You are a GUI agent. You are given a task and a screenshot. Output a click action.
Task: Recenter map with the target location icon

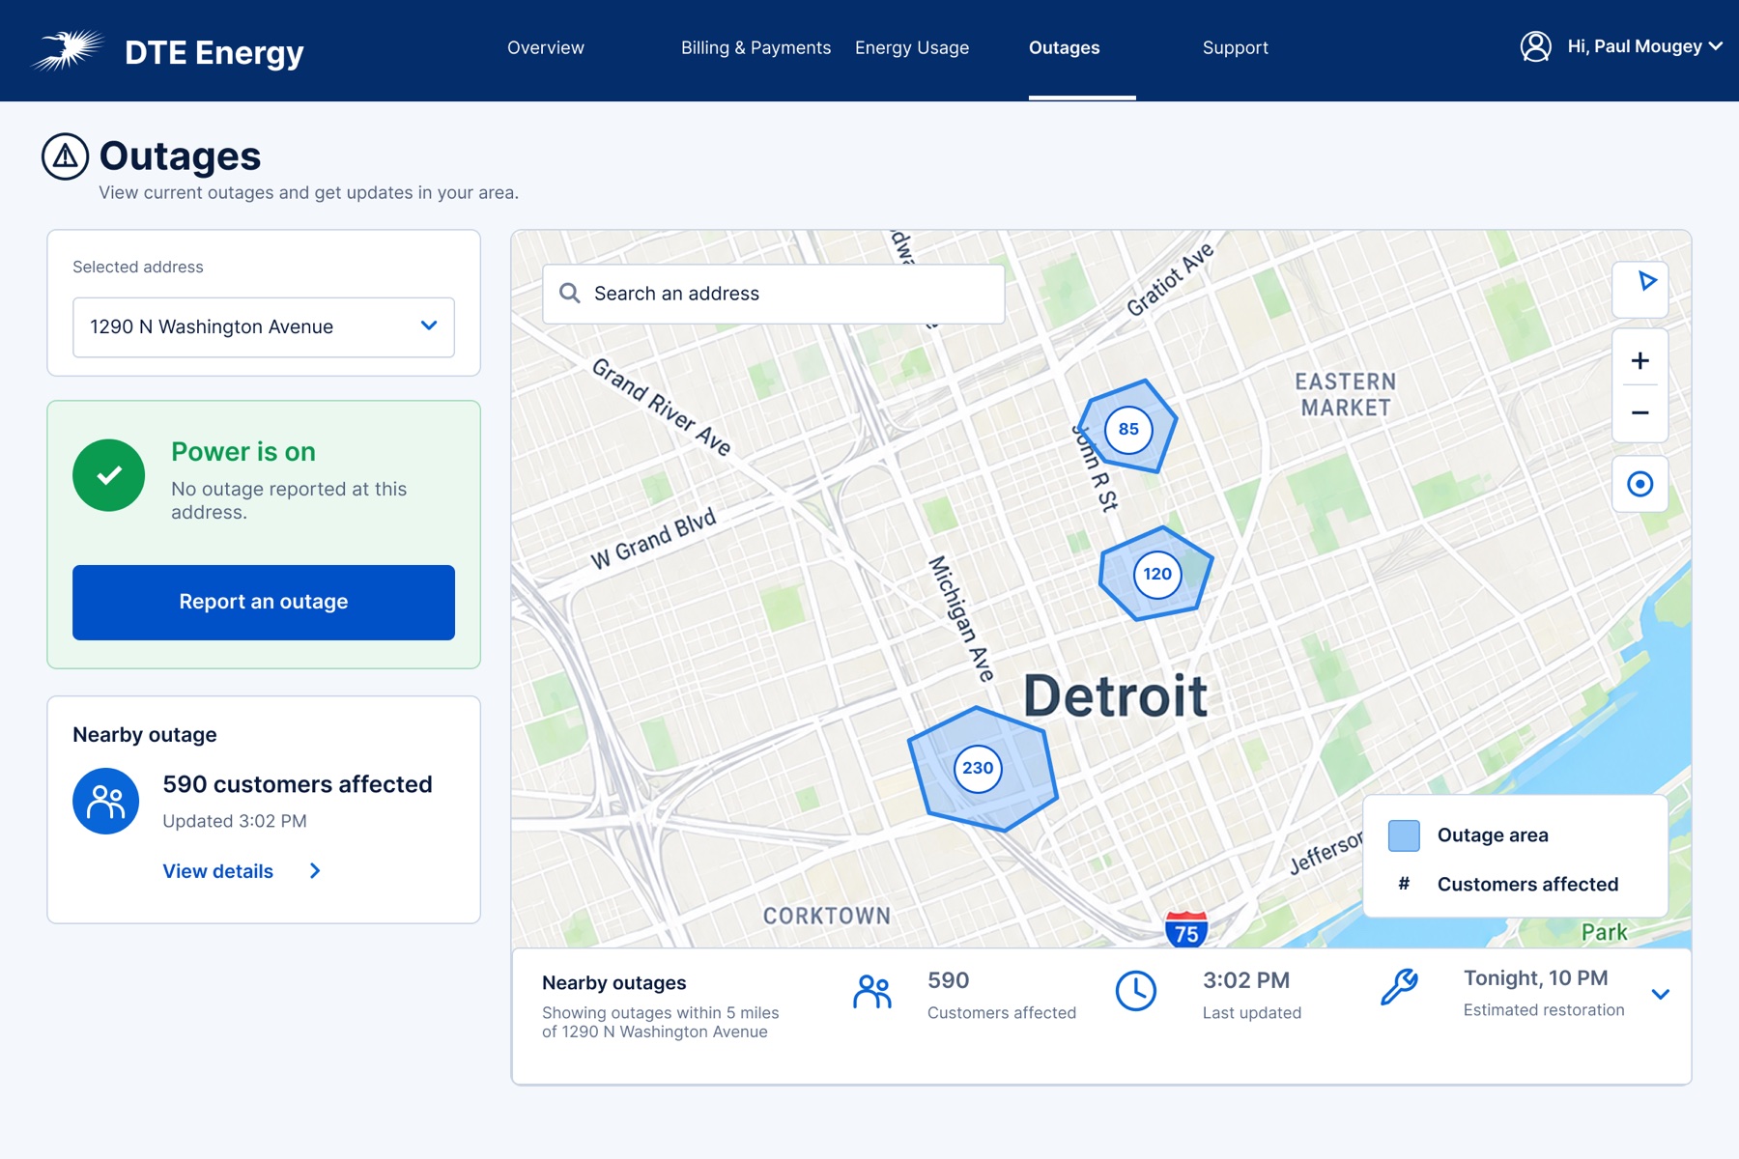pyautogui.click(x=1639, y=484)
